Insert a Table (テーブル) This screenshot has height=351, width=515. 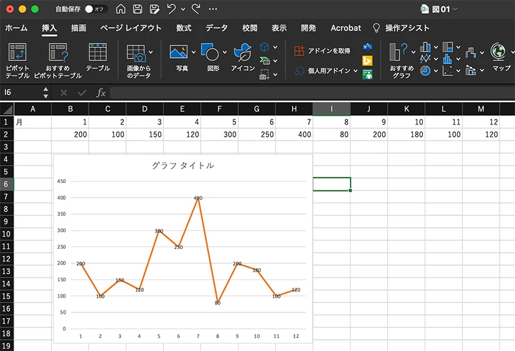pyautogui.click(x=98, y=57)
